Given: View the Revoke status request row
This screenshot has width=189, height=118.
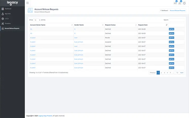Looking at the screenshot, I should pyautogui.click(x=172, y=38).
